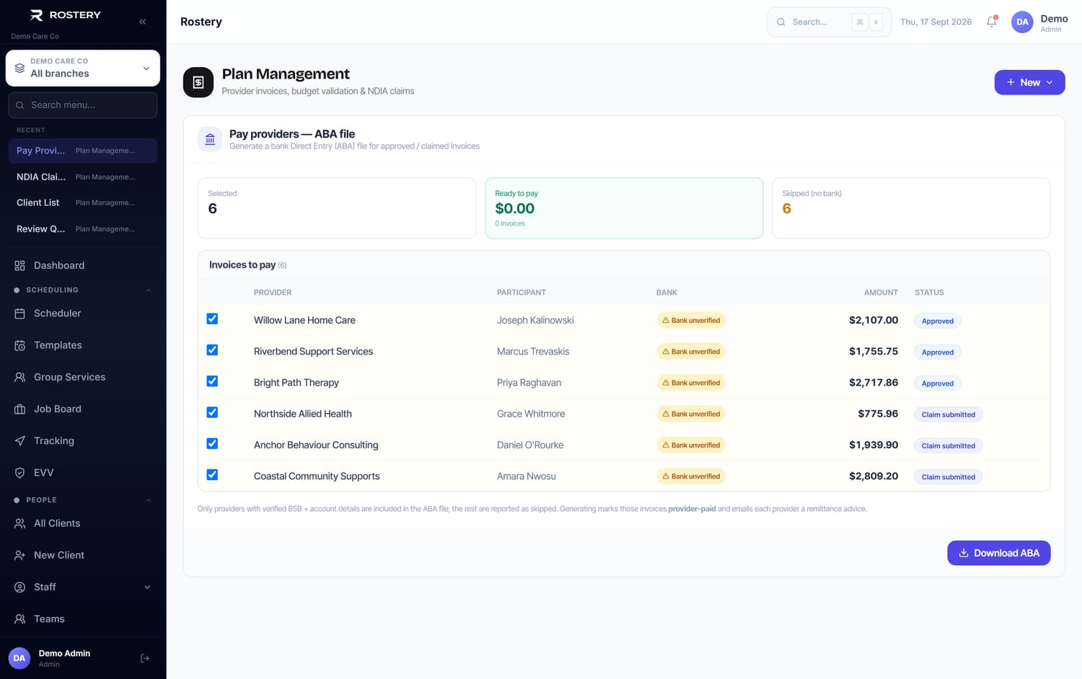Click the Teams icon in sidebar
This screenshot has width=1082, height=679.
(20, 618)
